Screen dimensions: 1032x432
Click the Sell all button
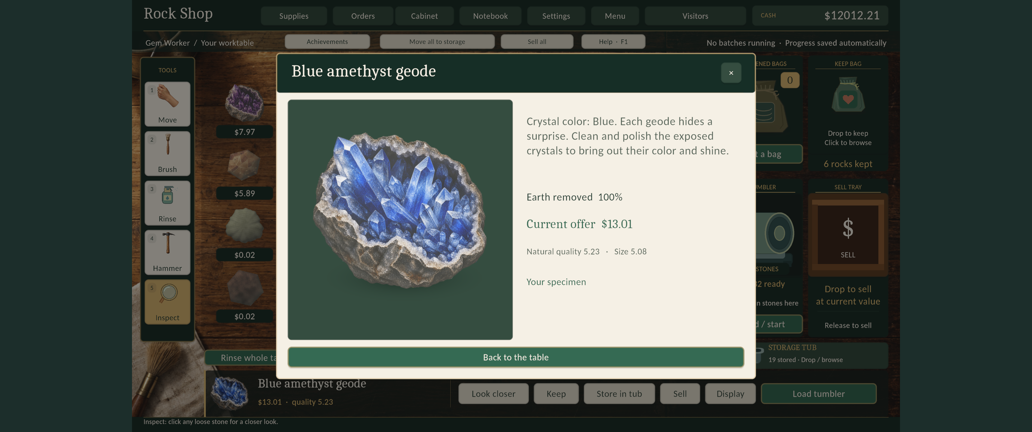coord(537,42)
